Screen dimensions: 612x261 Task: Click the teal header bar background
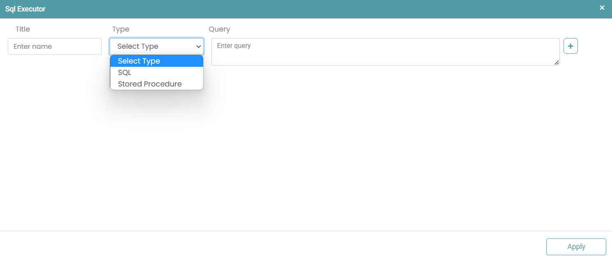pos(308,9)
